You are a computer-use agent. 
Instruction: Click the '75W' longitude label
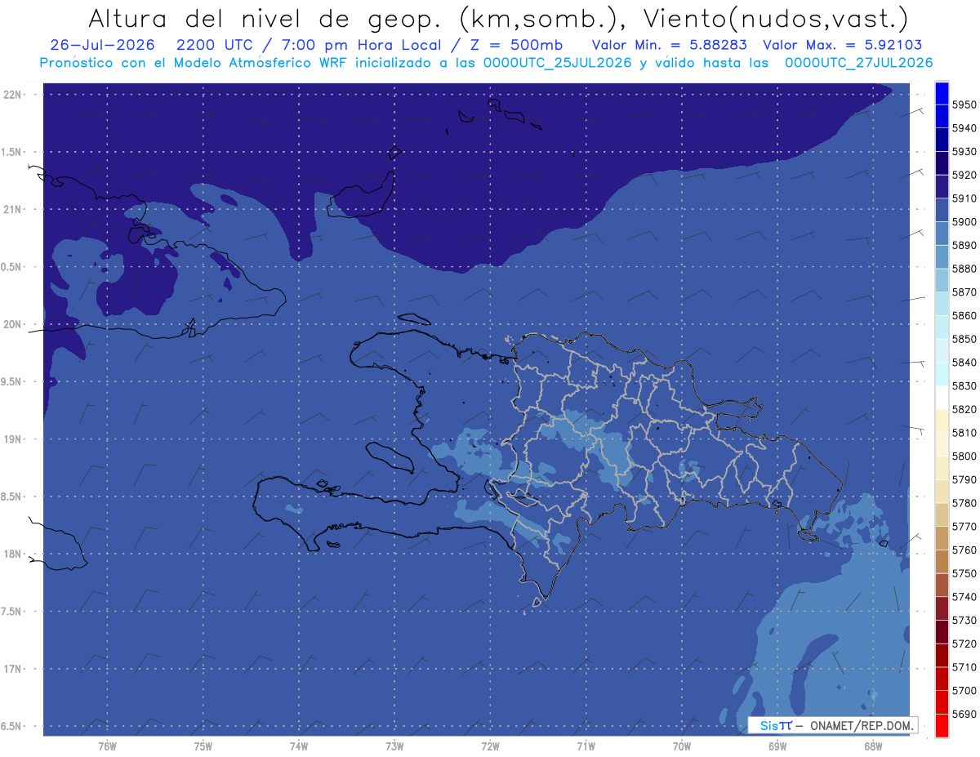(203, 746)
